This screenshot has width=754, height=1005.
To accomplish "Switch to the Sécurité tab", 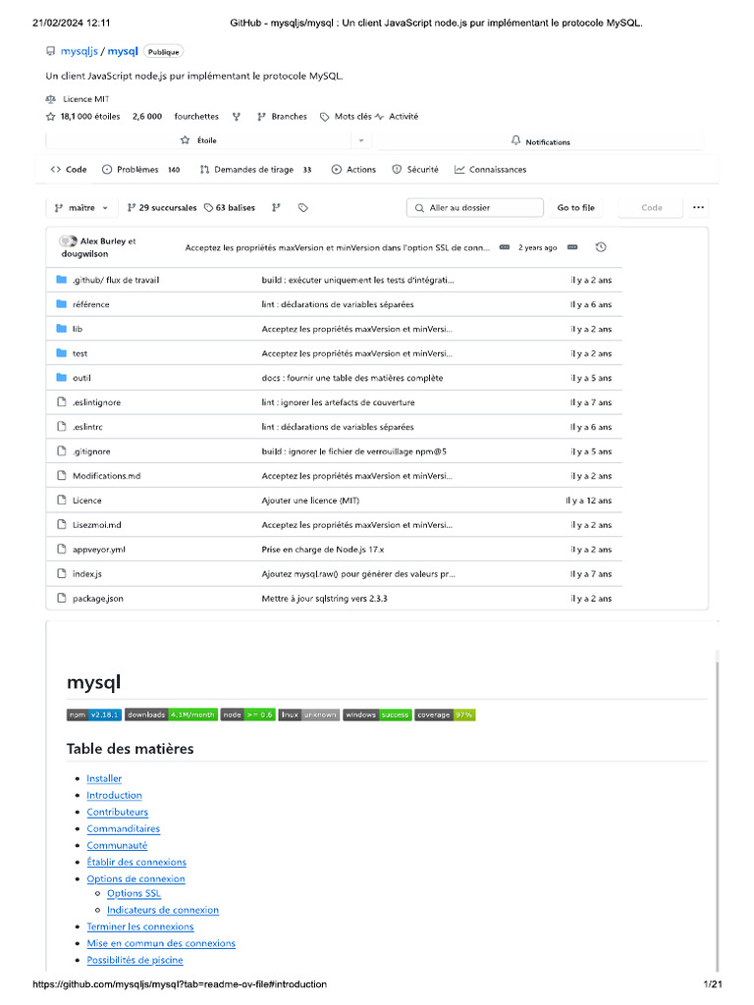I will [415, 170].
